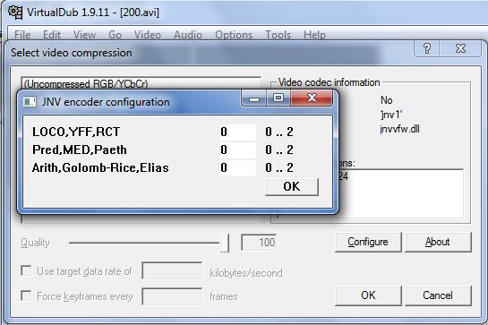Click the Pred,MED,Paeth label
This screenshot has height=325, width=488.
click(x=80, y=150)
